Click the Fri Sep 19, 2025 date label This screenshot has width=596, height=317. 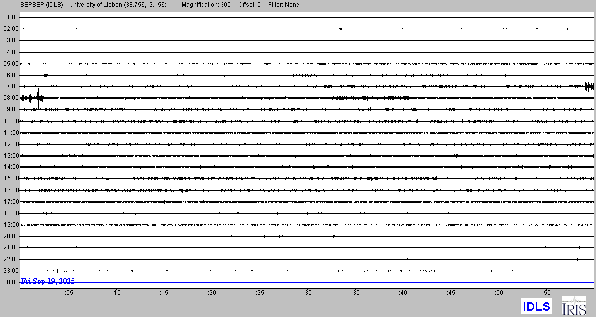click(48, 282)
